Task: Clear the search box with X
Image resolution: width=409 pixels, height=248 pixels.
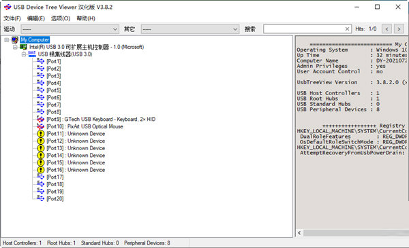Action: [347, 29]
